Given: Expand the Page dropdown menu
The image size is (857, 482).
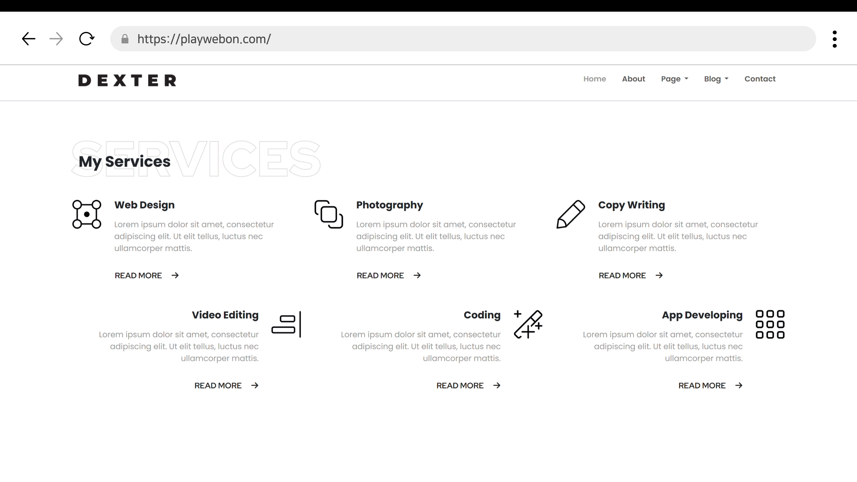Looking at the screenshot, I should (x=674, y=79).
